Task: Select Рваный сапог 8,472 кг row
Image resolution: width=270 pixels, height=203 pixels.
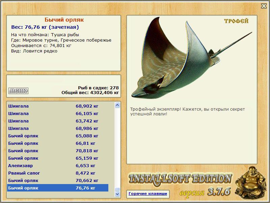Action: (58, 173)
